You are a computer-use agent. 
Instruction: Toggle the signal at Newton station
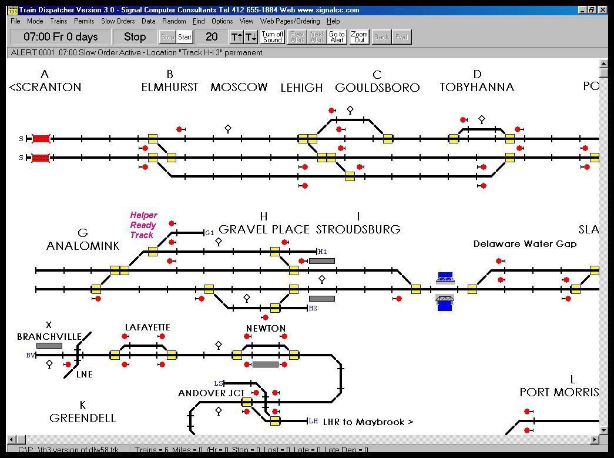247,337
